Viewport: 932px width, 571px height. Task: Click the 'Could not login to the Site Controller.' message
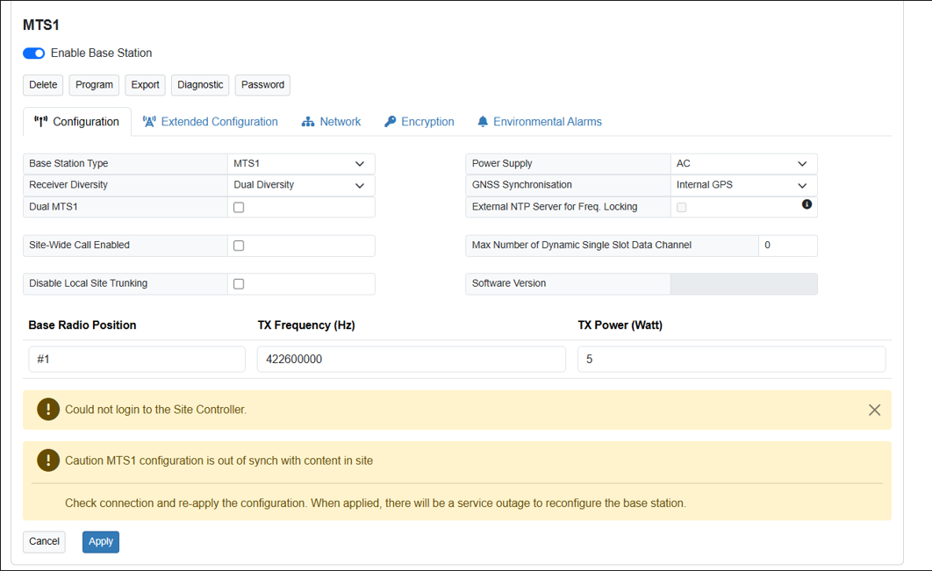pos(155,410)
